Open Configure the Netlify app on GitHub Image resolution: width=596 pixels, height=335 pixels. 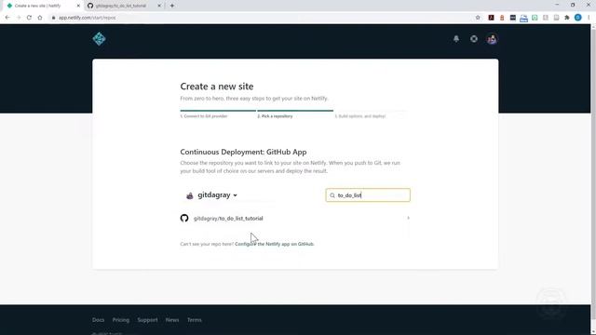click(x=275, y=244)
